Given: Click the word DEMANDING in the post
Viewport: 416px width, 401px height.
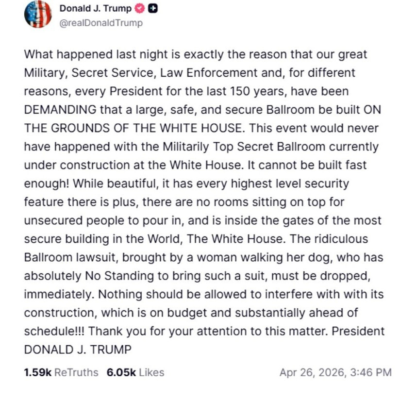Looking at the screenshot, I should point(61,110).
